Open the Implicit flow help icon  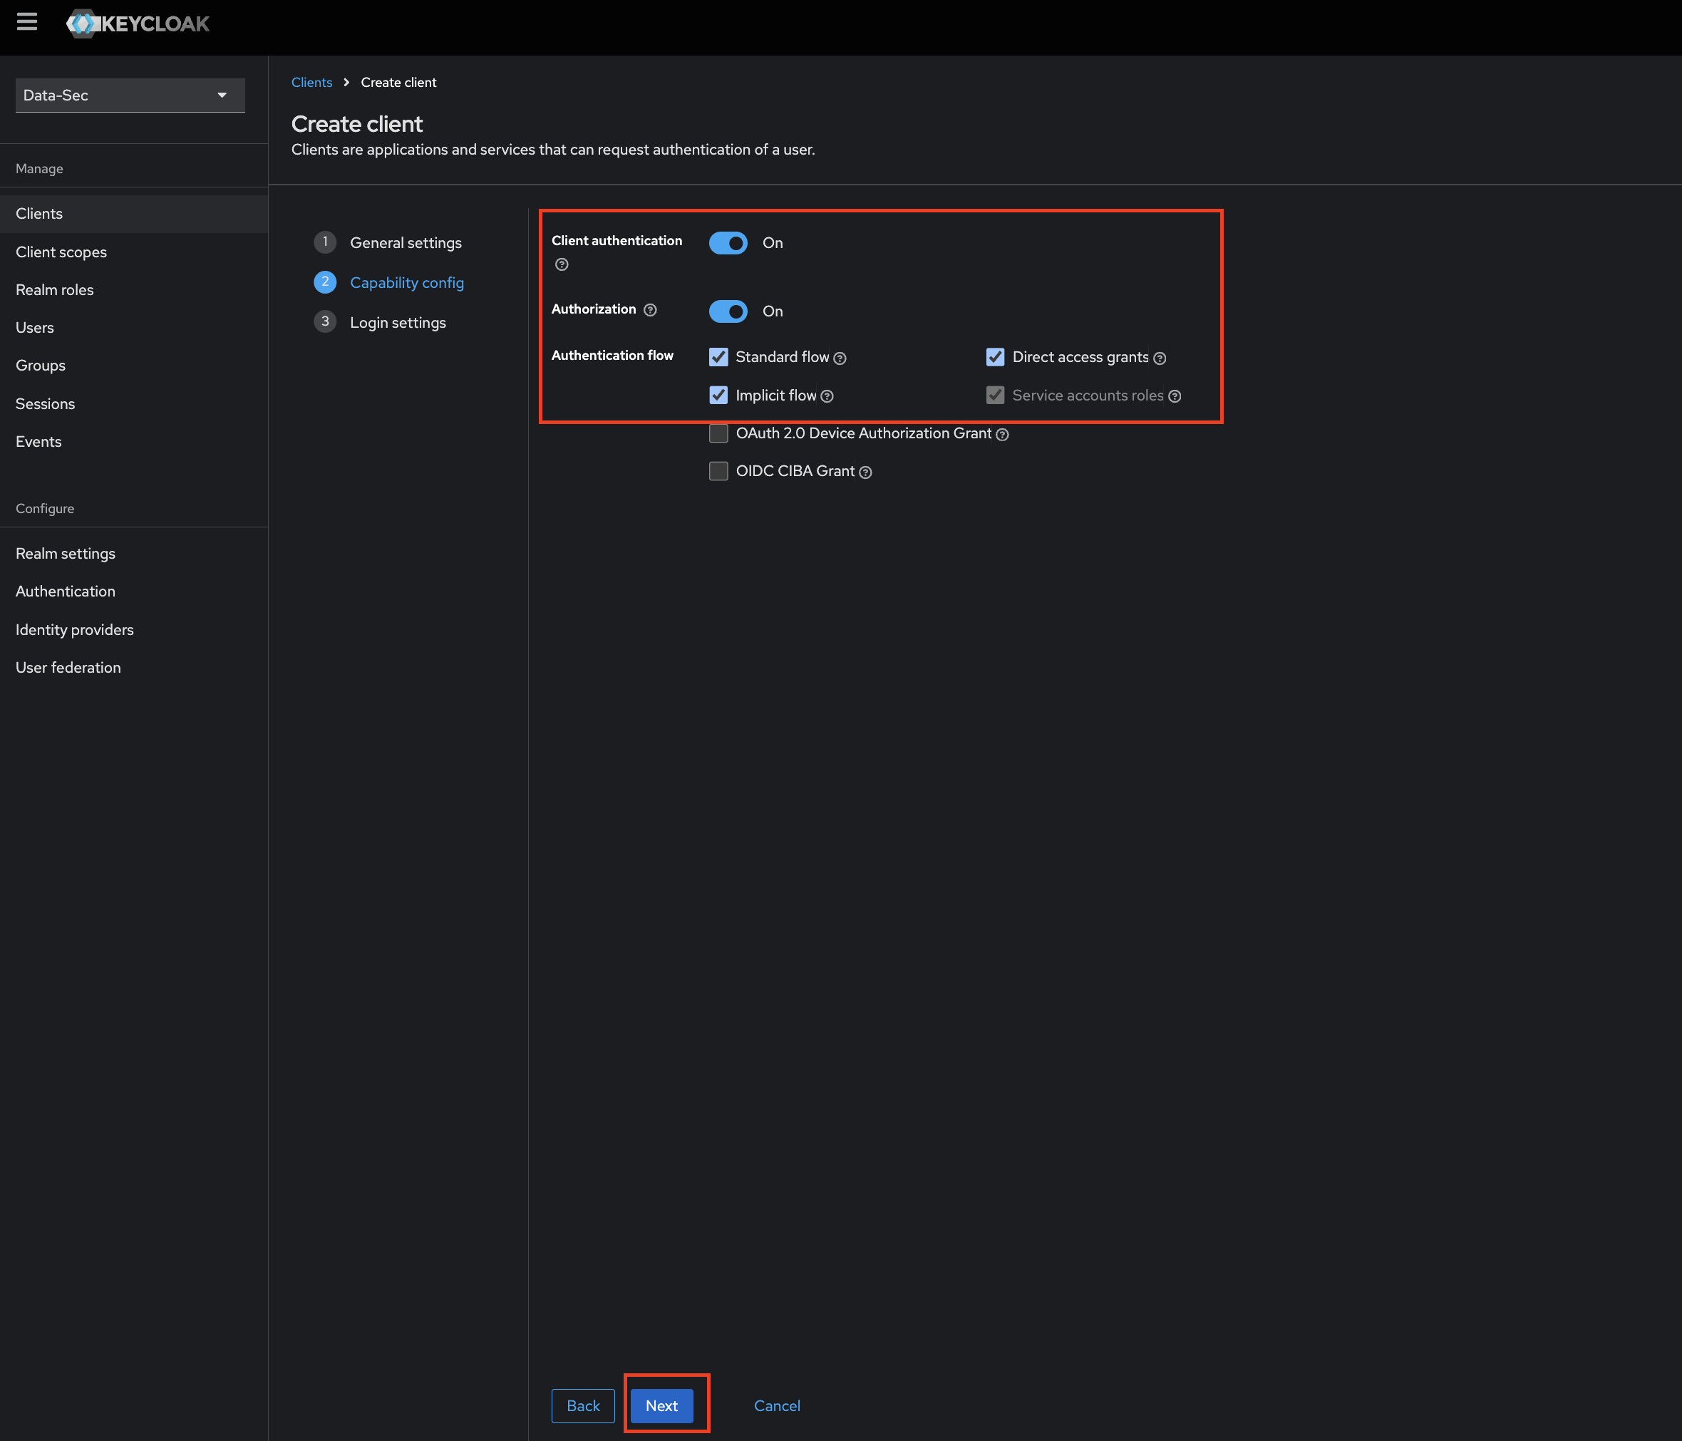coord(827,396)
